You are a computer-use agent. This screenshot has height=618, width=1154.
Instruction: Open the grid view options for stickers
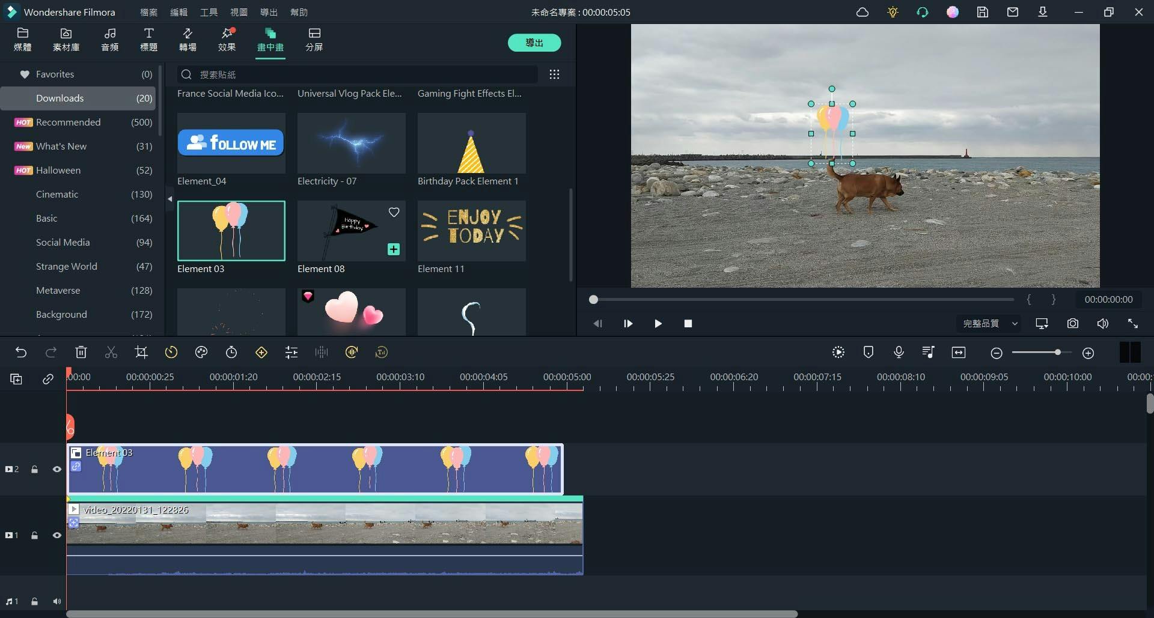pyautogui.click(x=554, y=74)
